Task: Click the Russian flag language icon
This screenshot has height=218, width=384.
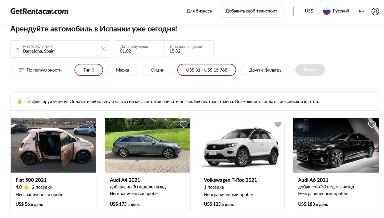Action: pyautogui.click(x=326, y=11)
